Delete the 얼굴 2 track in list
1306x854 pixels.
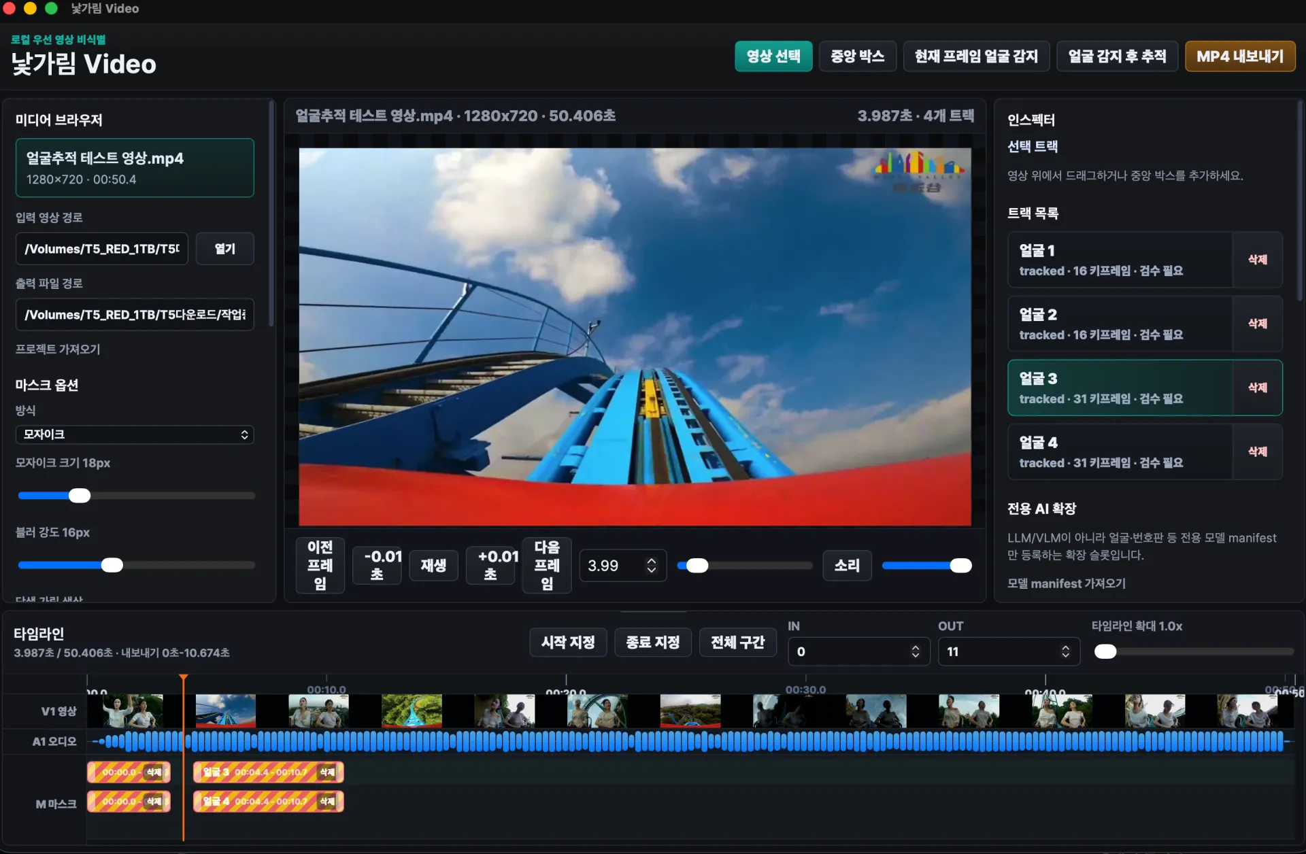[1258, 324]
